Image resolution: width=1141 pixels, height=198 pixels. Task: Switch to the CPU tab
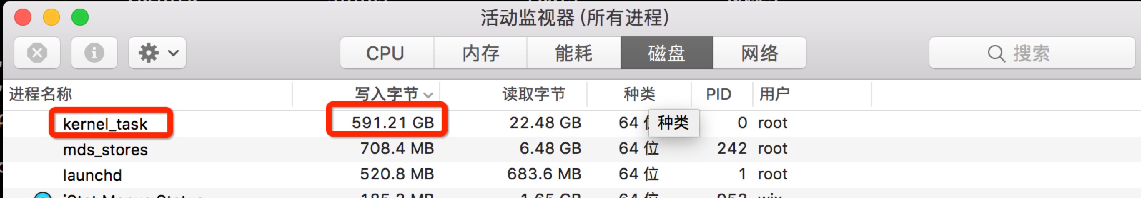pos(385,53)
